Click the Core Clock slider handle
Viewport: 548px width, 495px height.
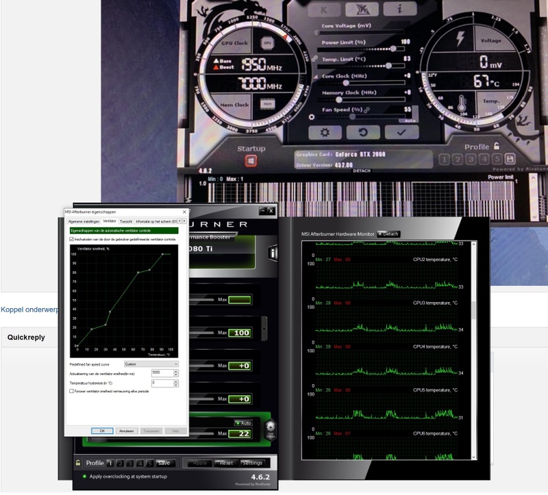346,83
